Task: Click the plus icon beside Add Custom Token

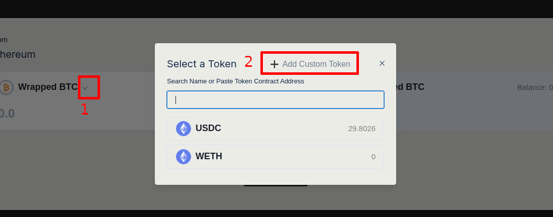Action: click(x=274, y=64)
